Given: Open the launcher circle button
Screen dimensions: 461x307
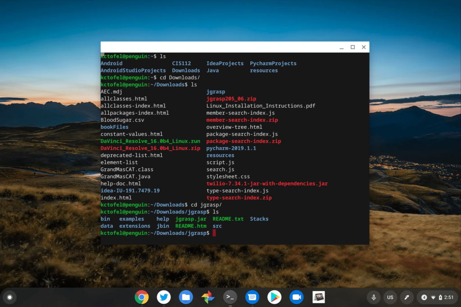Looking at the screenshot, I should point(9,297).
